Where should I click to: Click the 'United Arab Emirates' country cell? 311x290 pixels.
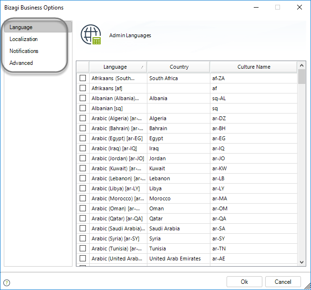178,259
